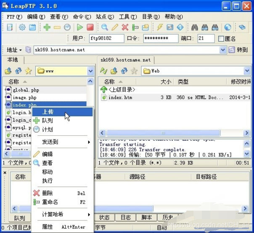Image resolution: width=254 pixels, height=233 pixels.
Task: Expand the 计算哈希 submenu
Action: point(62,214)
